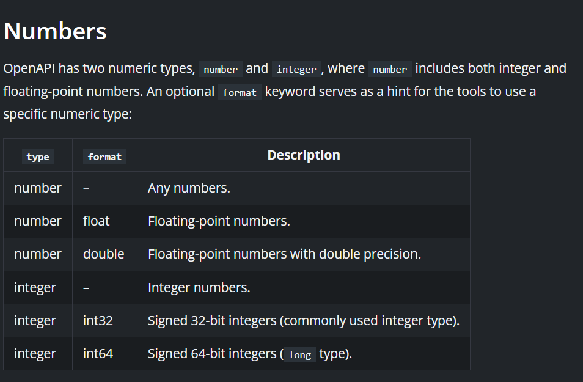583x382 pixels.
Task: Click the 'format' column header
Action: [x=105, y=156]
